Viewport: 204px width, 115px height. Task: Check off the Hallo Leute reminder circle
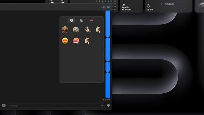pos(162,4)
